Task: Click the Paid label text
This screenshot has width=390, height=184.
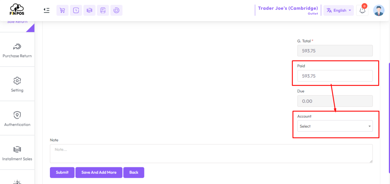Action: pos(301,66)
